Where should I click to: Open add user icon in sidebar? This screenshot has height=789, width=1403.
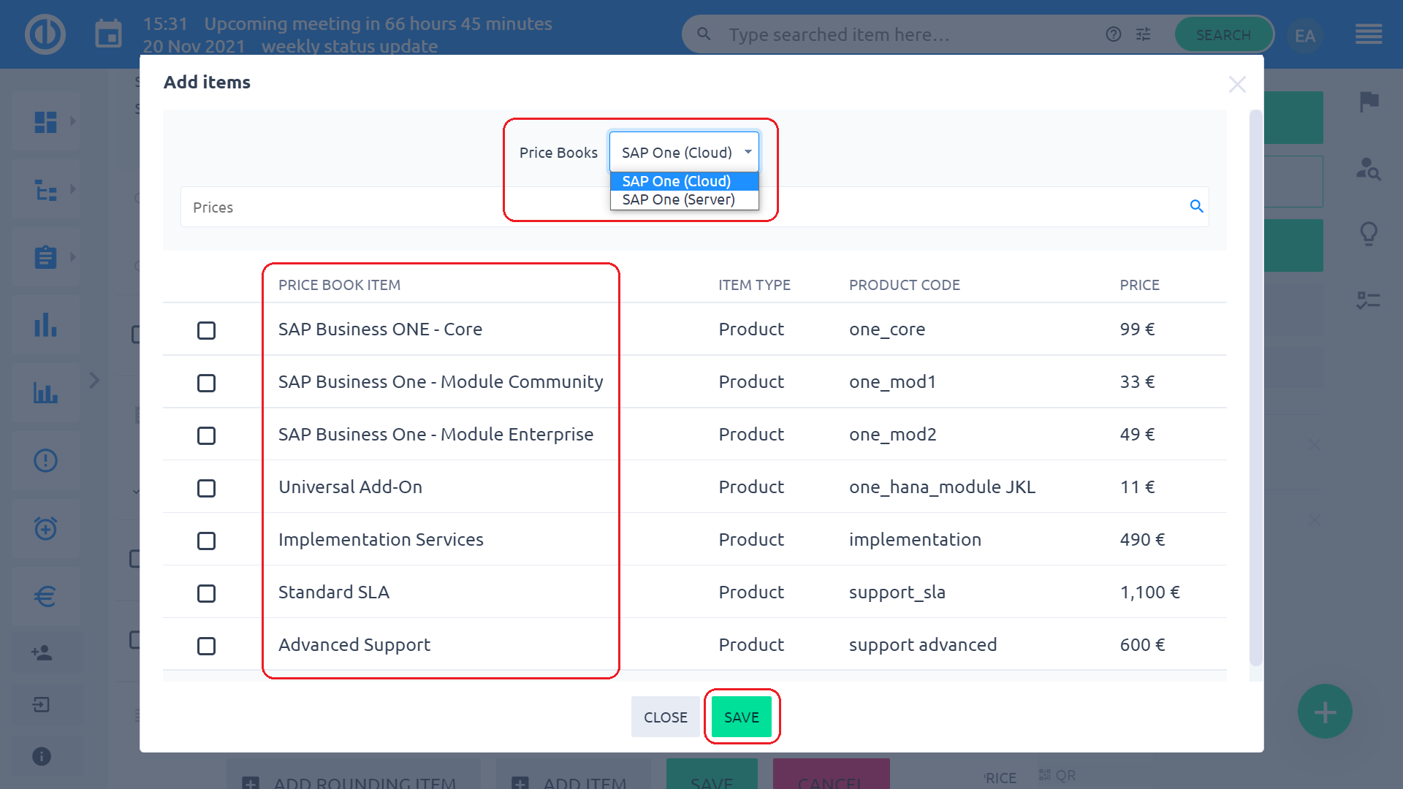point(42,652)
